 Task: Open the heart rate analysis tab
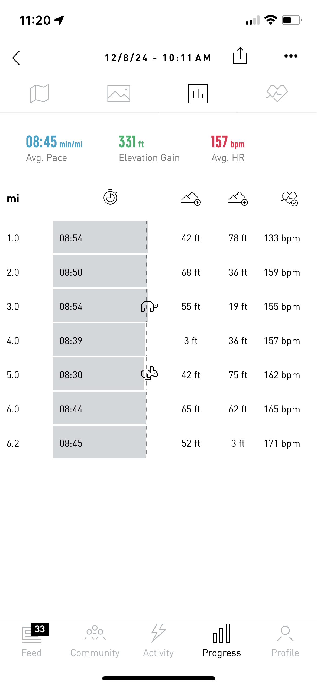pyautogui.click(x=277, y=94)
